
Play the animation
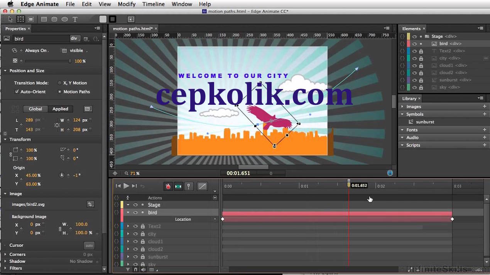[x=126, y=186]
